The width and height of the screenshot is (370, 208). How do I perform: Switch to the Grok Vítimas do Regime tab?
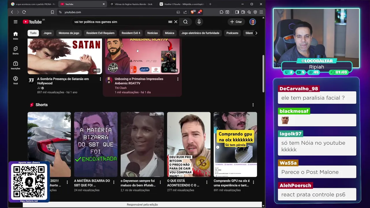tap(132, 4)
